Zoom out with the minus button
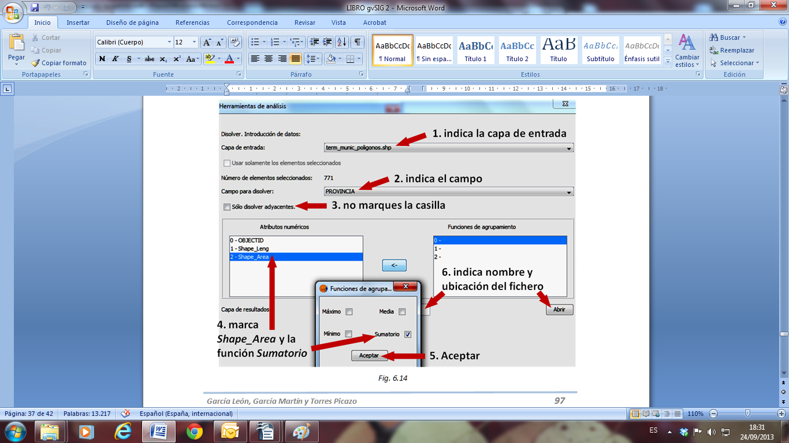The image size is (789, 443). tap(713, 414)
